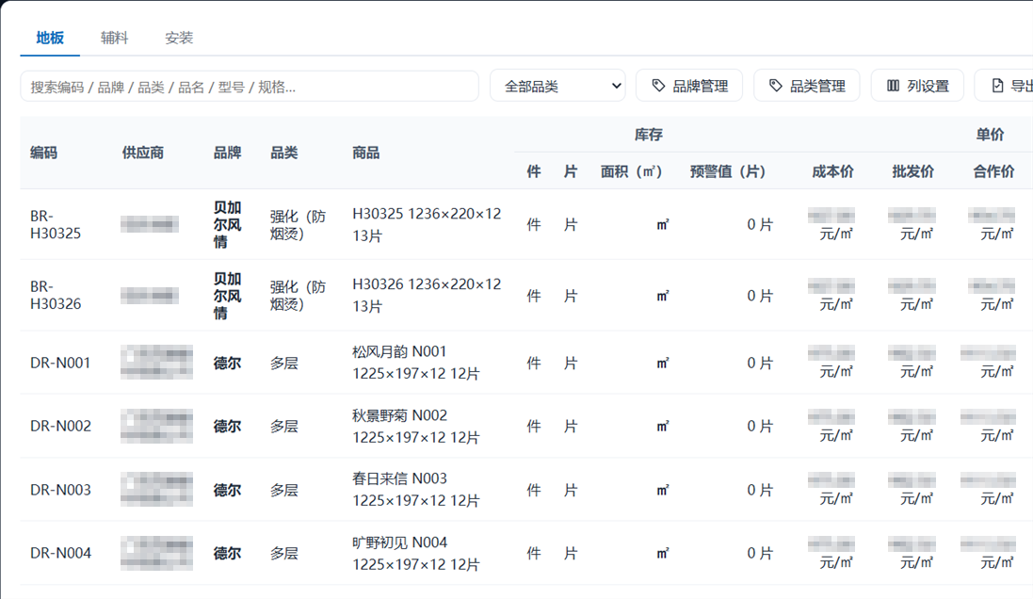1033x599 pixels.
Task: Select code cell DR-N001
Action: pos(60,364)
